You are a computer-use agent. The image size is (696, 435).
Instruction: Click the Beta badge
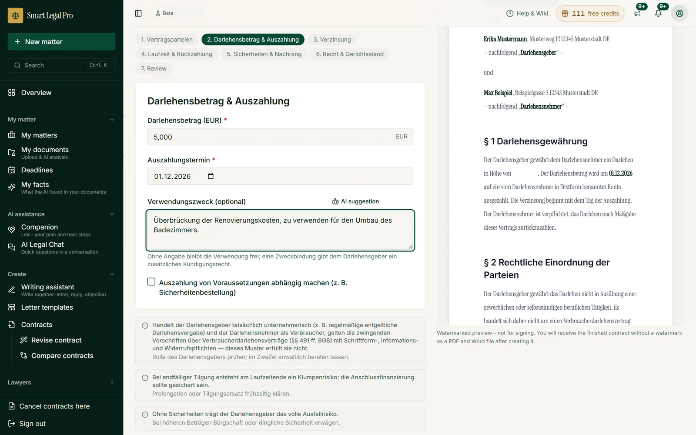tap(164, 13)
